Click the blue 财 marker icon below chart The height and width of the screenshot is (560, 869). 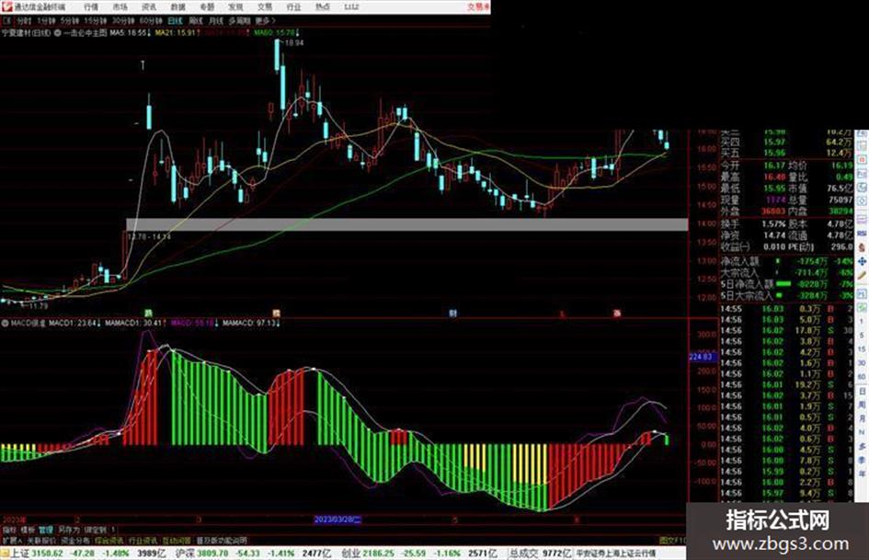(452, 314)
